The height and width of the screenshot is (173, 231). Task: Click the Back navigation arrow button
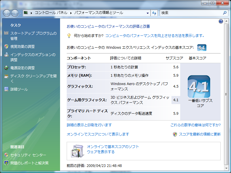(7, 13)
